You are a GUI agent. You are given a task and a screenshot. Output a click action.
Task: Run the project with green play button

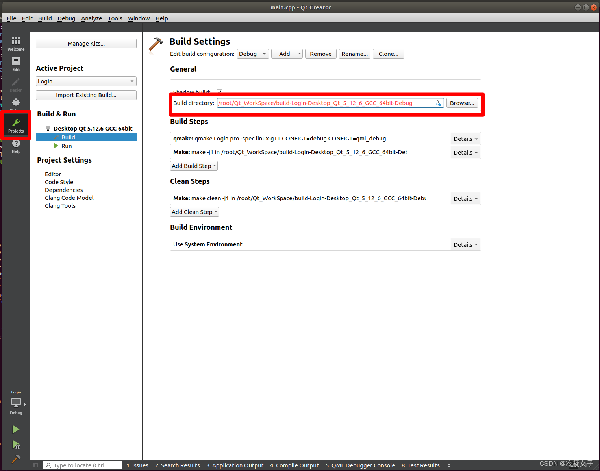click(16, 429)
